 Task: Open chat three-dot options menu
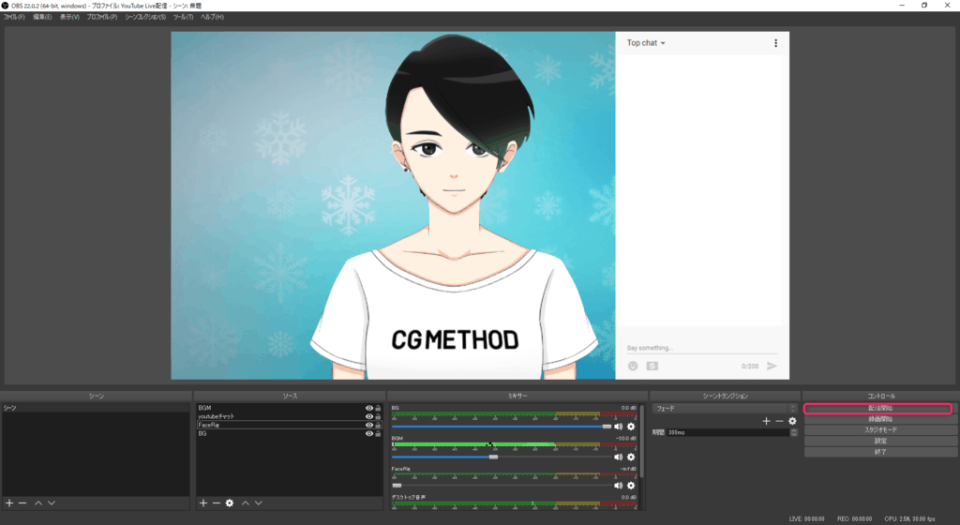click(775, 43)
